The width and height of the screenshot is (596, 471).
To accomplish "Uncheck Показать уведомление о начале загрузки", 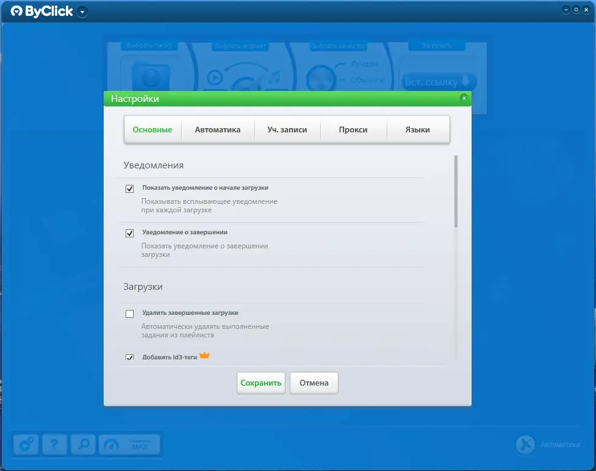I will click(129, 189).
